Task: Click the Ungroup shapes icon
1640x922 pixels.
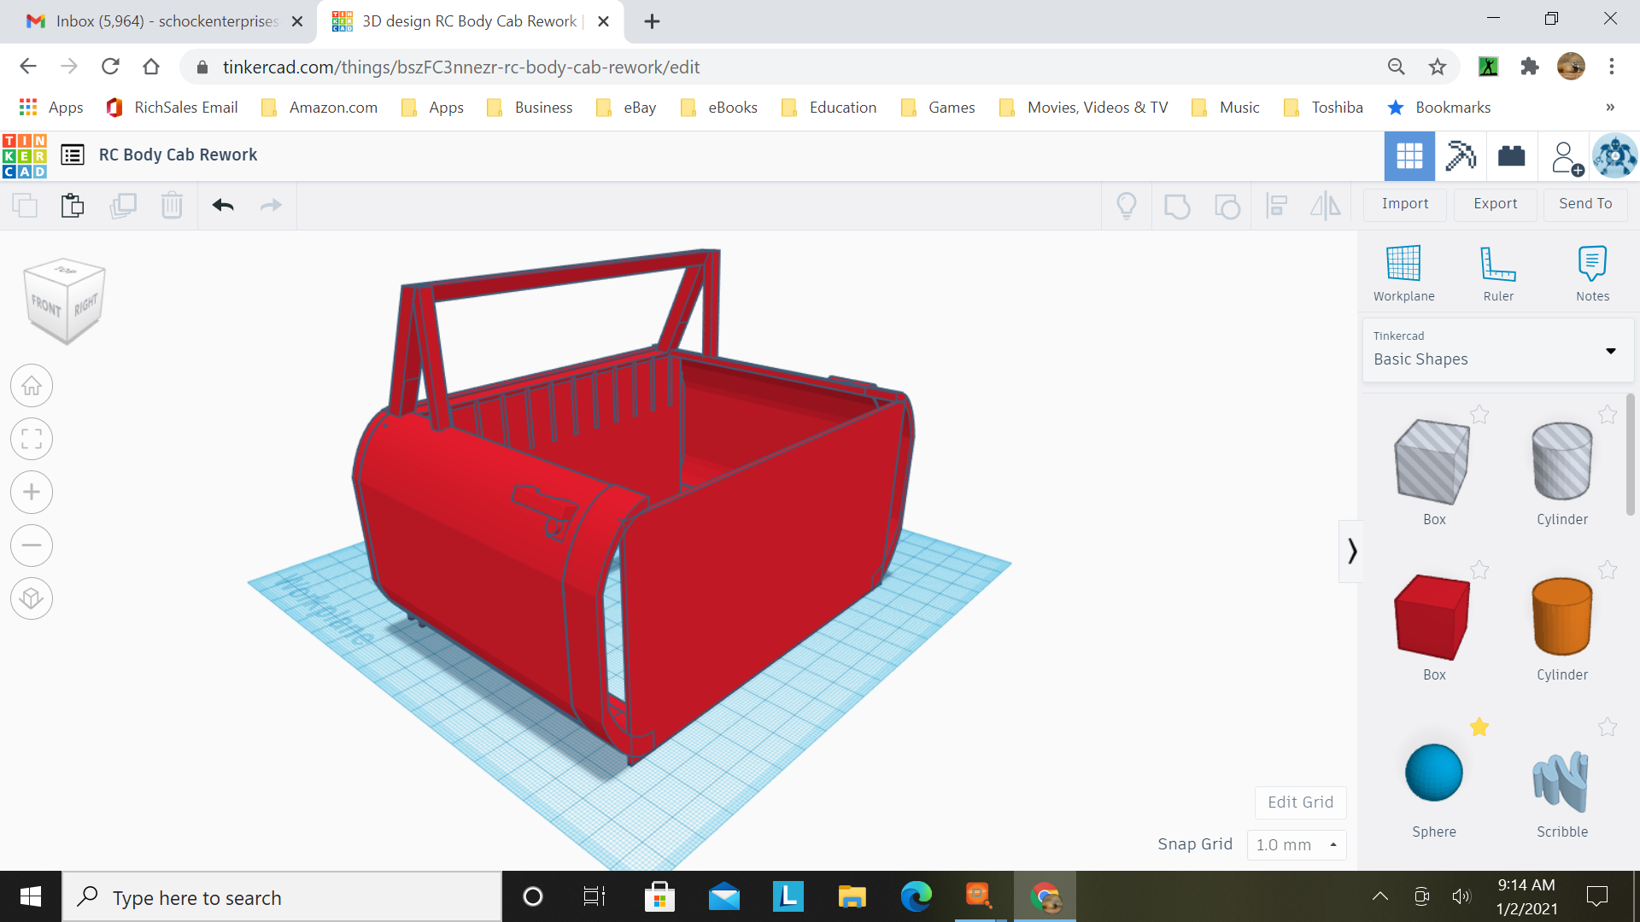Action: pos(1227,206)
